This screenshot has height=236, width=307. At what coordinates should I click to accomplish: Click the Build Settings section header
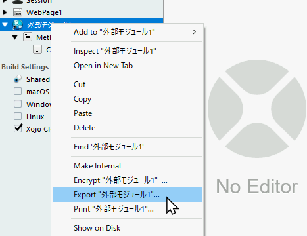click(25, 67)
